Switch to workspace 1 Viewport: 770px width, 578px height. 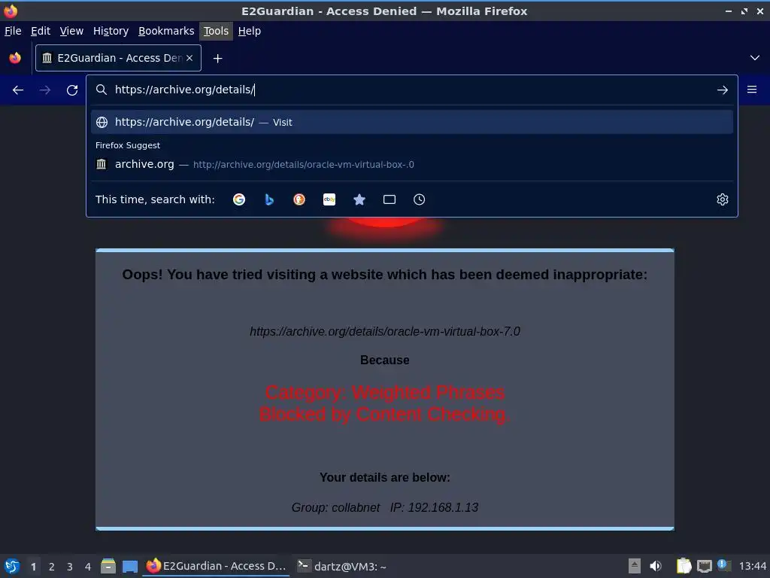coord(33,567)
